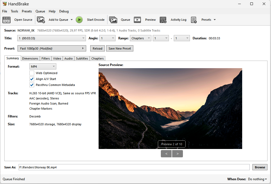Uncheck Passthru Common Metadata

point(32,85)
